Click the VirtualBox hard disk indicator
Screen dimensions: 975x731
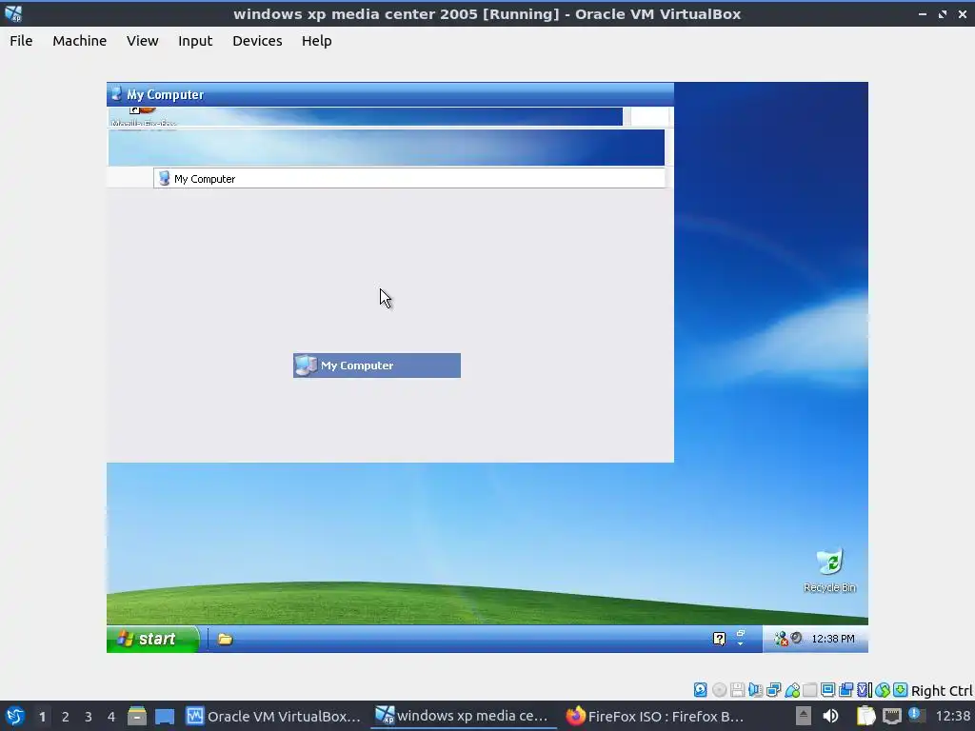[x=701, y=690]
